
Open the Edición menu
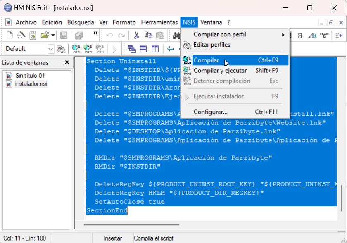pyautogui.click(x=52, y=22)
